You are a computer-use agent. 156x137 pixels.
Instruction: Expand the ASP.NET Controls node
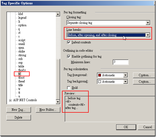click(x=10, y=100)
